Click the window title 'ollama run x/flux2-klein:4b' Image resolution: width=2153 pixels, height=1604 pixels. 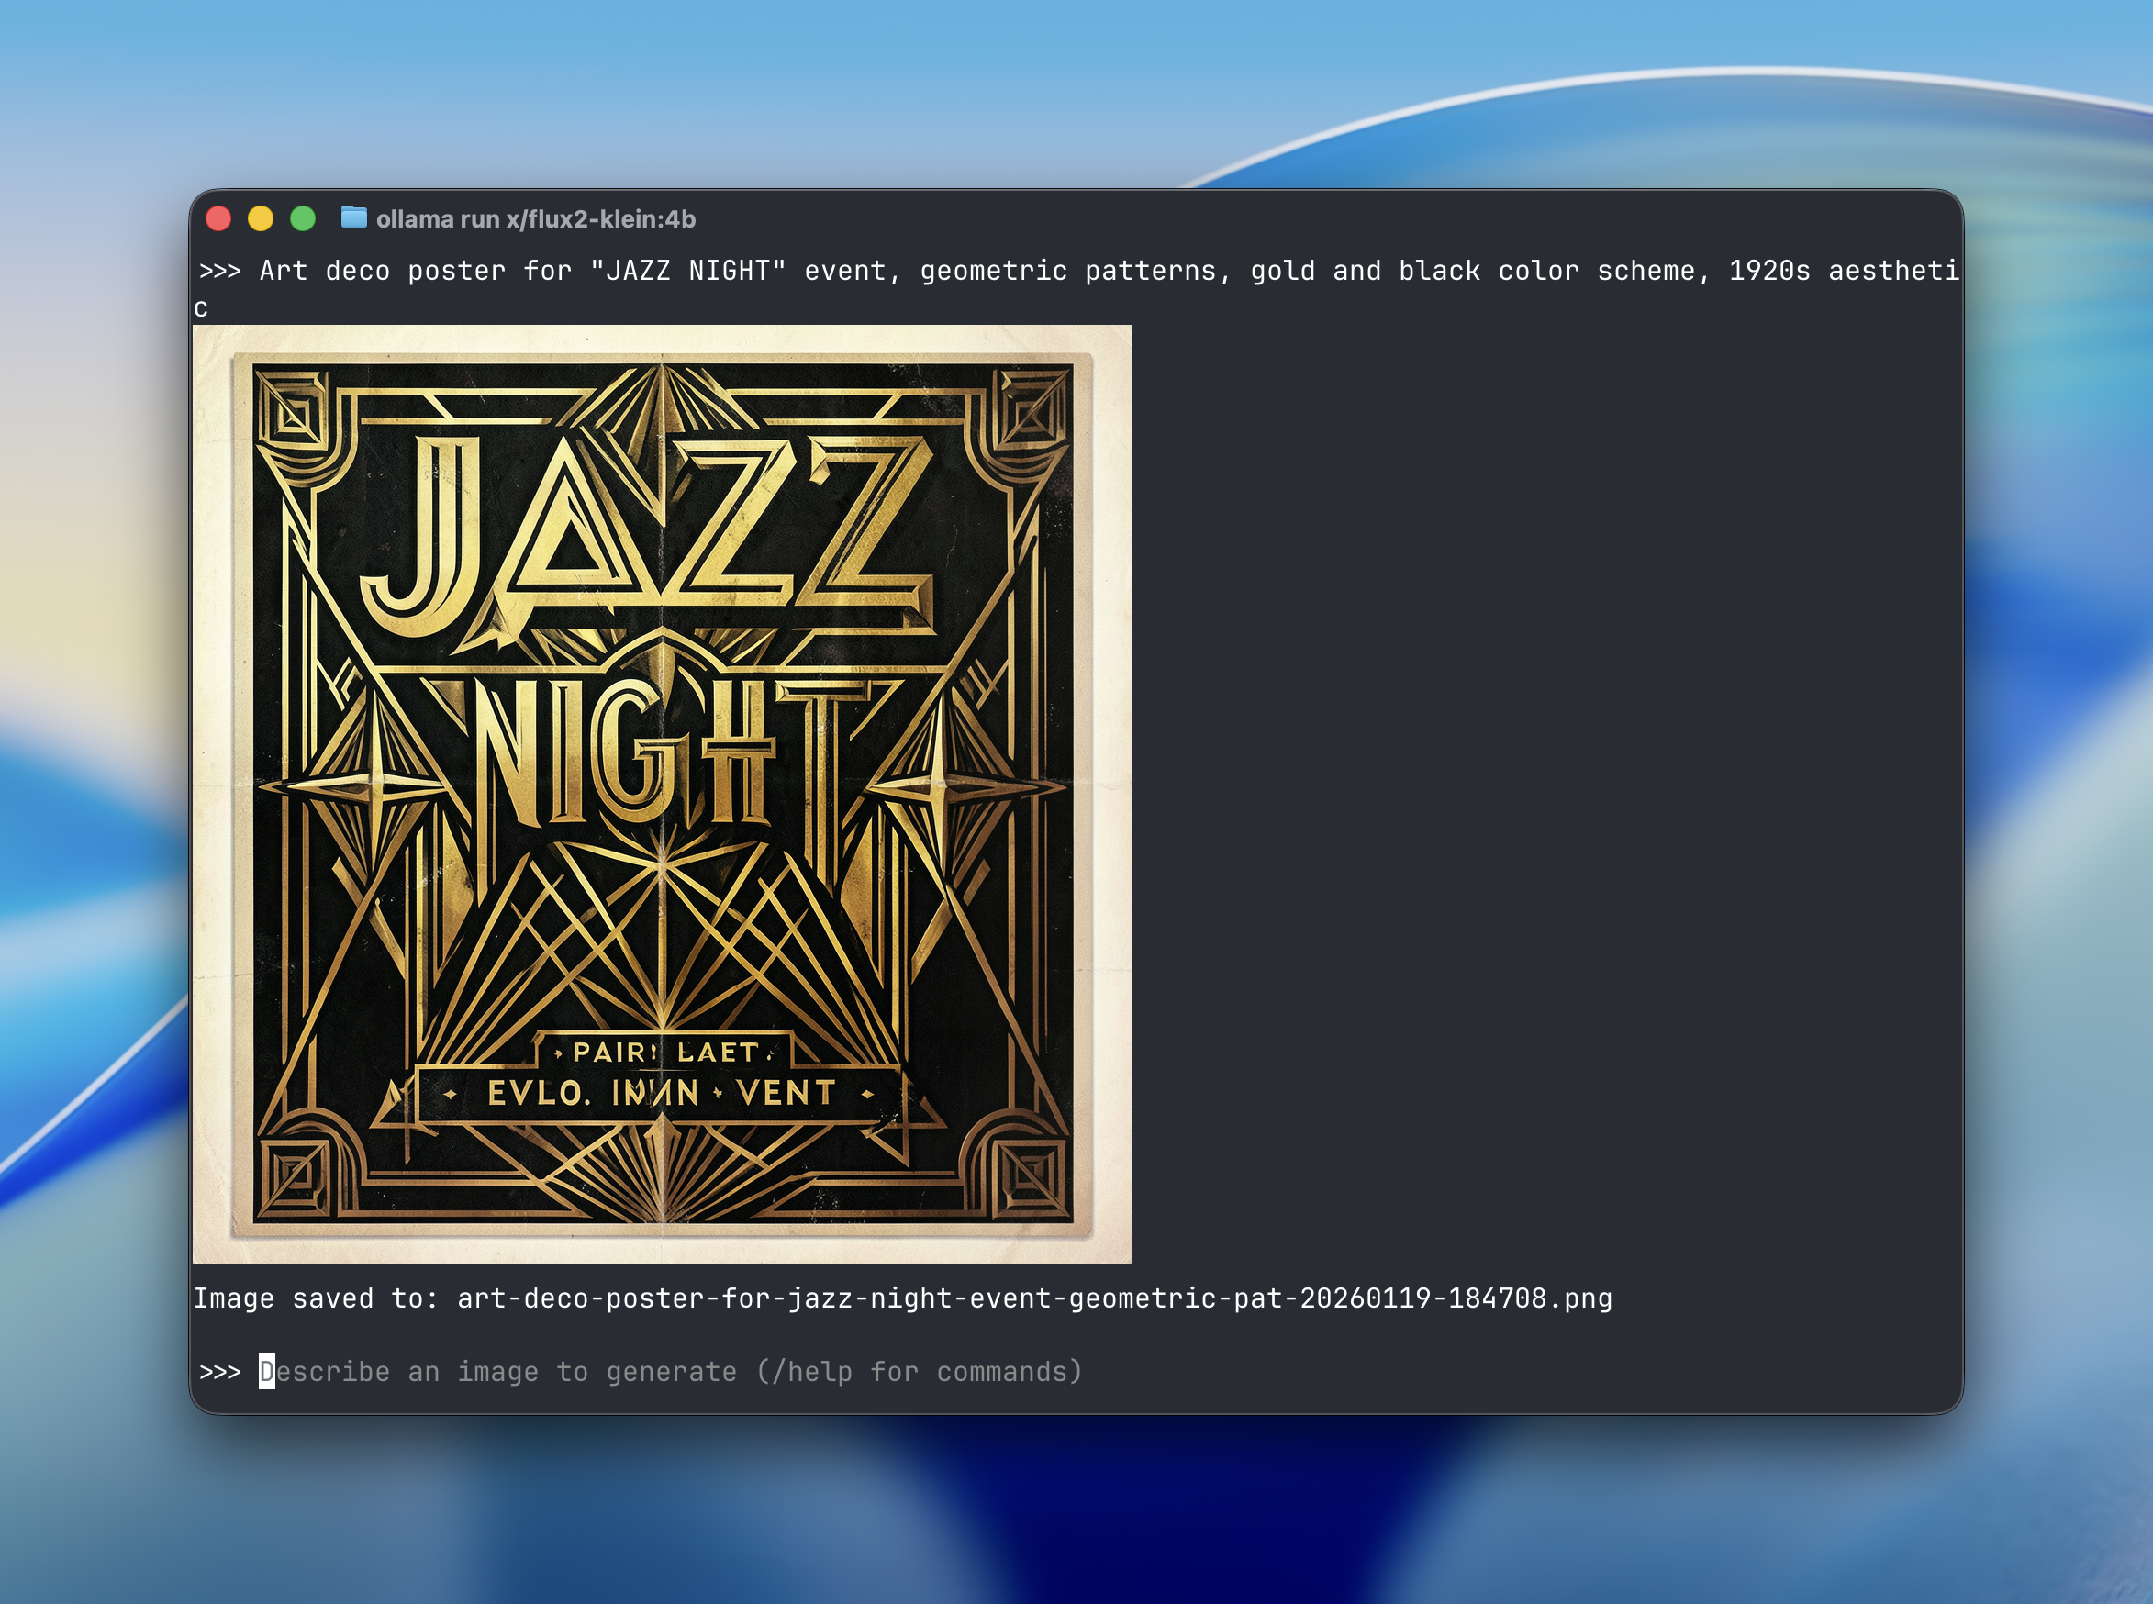(x=535, y=219)
